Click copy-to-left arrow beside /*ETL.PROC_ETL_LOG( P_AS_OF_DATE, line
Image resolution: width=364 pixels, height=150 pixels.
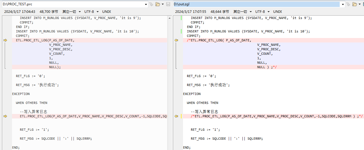pos(176,40)
